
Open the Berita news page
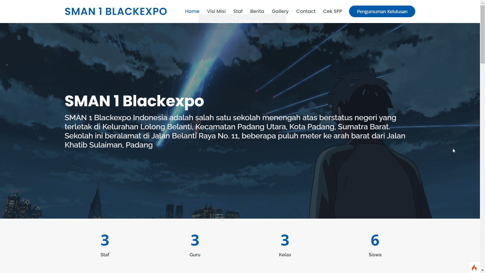[x=257, y=11]
